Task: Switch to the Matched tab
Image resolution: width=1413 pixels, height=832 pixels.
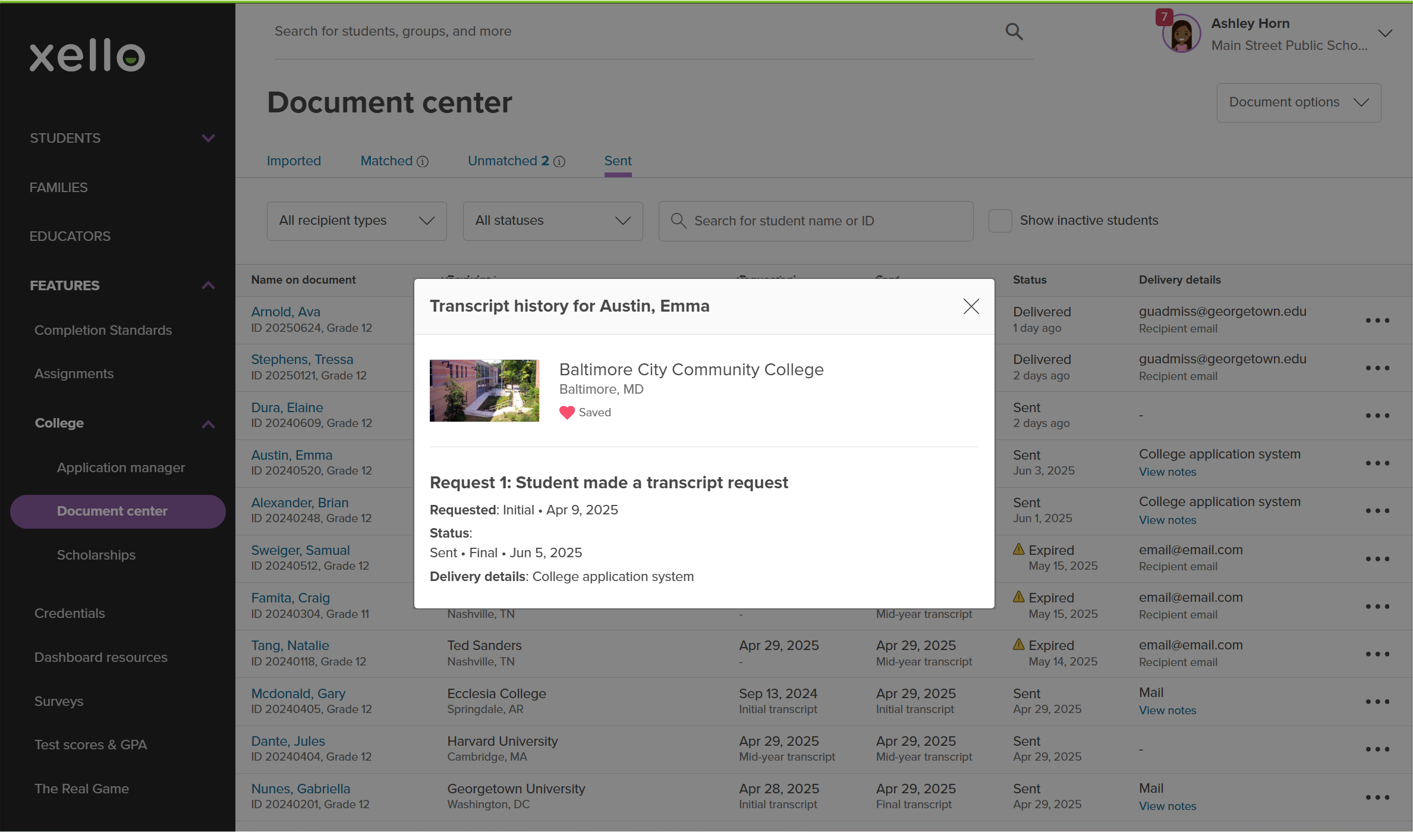Action: [386, 161]
